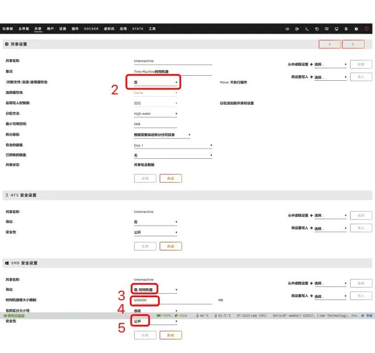Open 将设置写入 dropdown in SMB section
The width and height of the screenshot is (375, 353).
click(330, 296)
